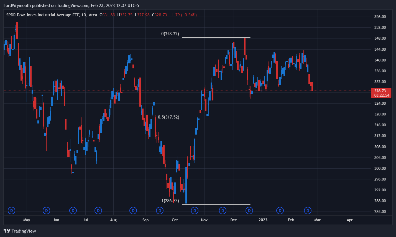Click 348.00 on the price axis
This screenshot has height=237, width=396.
click(x=380, y=38)
